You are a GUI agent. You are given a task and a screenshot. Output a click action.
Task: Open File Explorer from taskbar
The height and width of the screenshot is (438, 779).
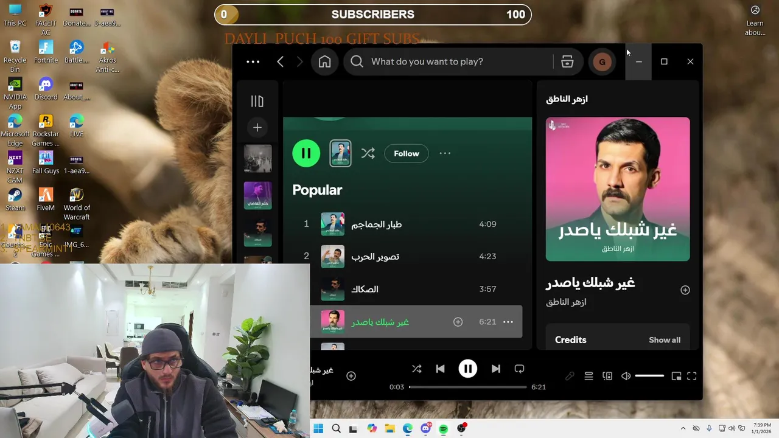[x=389, y=429]
